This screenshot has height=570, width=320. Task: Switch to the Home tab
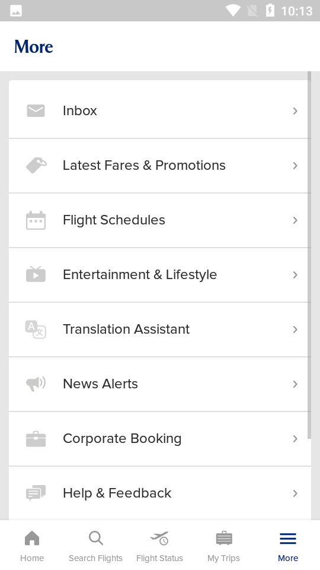(x=32, y=546)
